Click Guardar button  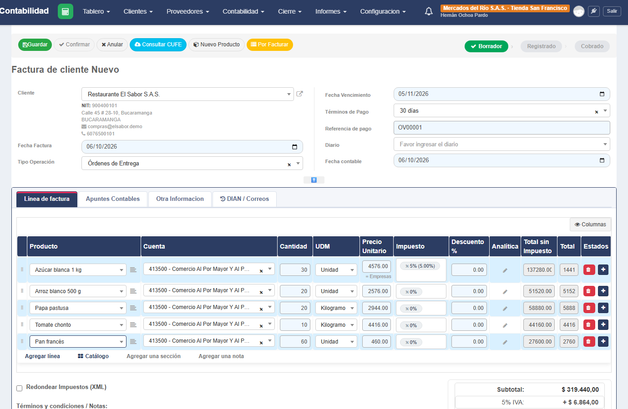click(x=35, y=45)
